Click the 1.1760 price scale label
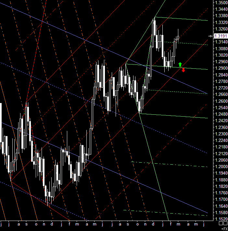The image size is (228, 231). coord(221,193)
